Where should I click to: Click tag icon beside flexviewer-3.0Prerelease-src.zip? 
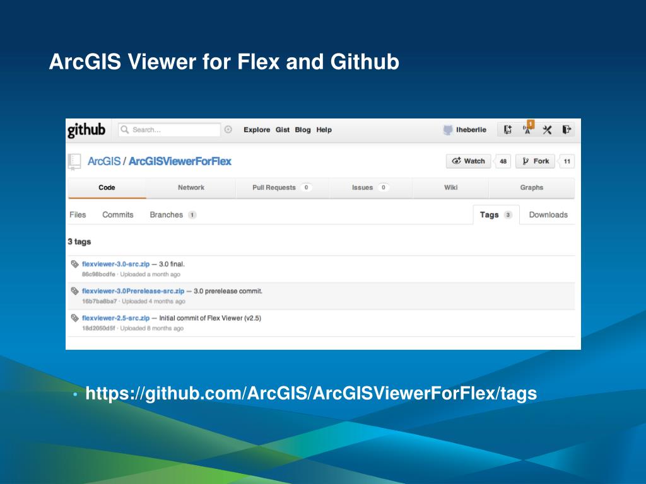(x=74, y=291)
